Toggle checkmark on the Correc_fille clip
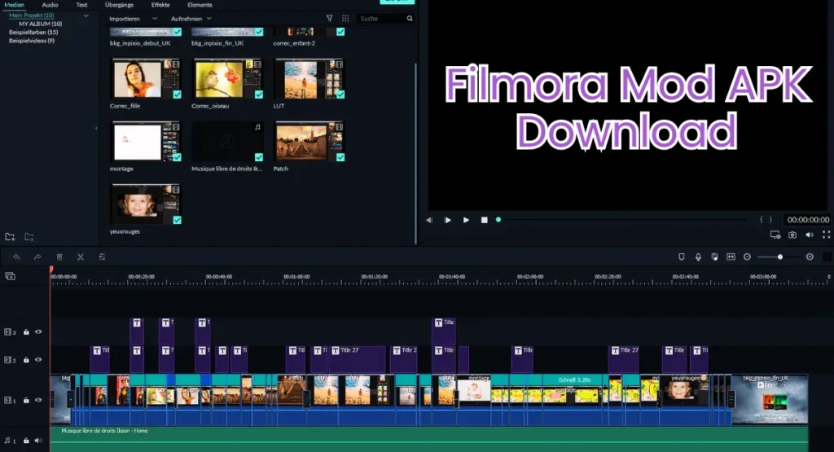The height and width of the screenshot is (452, 834). 177,94
